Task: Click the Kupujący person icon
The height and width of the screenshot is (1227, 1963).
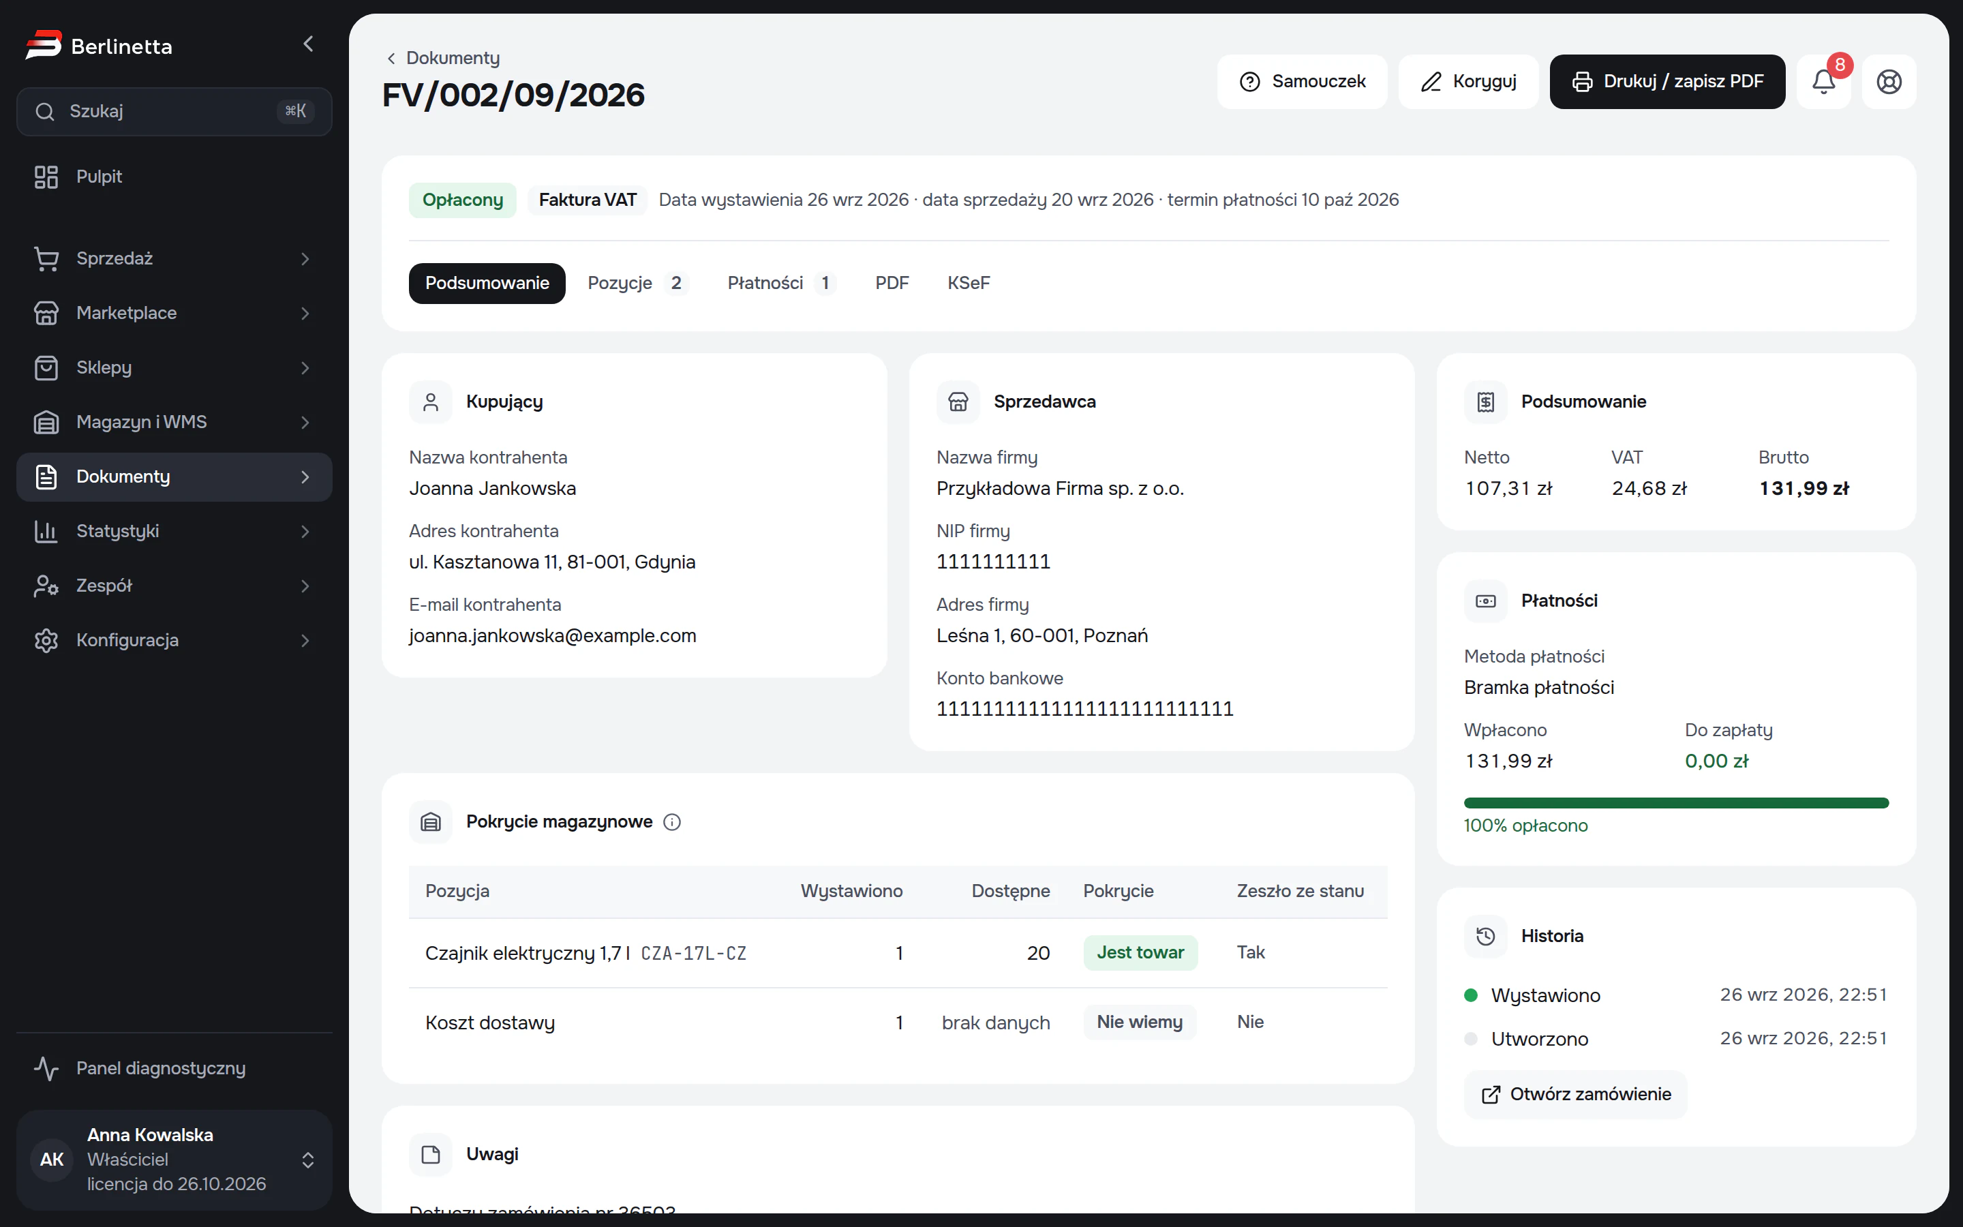Action: click(431, 402)
